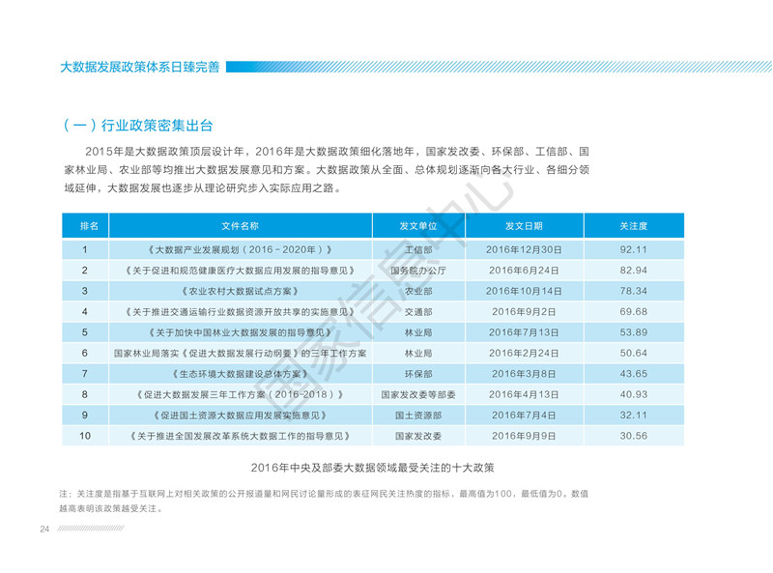Image resolution: width=773 pixels, height=573 pixels.
Task: Select the attention score "32.11"
Action: pyautogui.click(x=634, y=415)
